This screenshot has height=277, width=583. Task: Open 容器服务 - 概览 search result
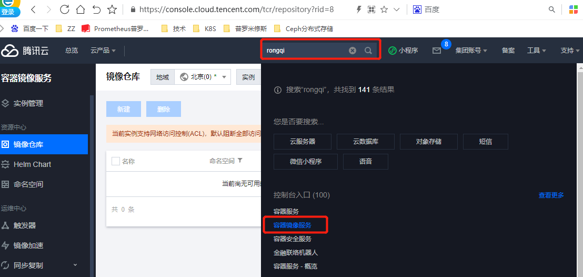coord(296,266)
